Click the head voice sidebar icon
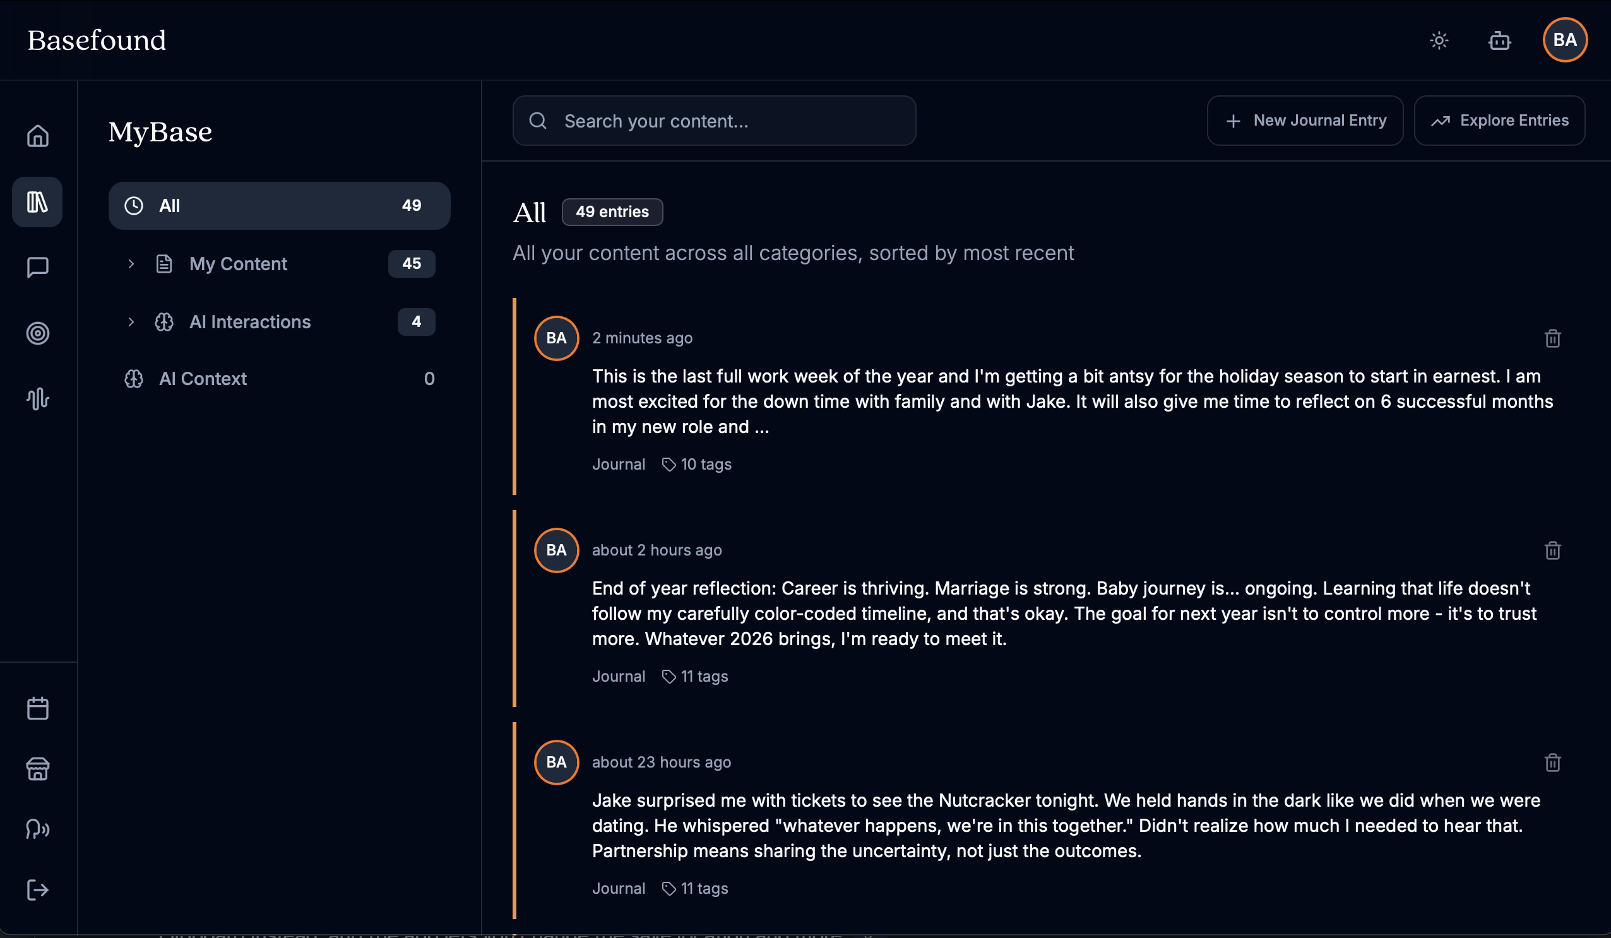Viewport: 1611px width, 938px height. tap(38, 829)
